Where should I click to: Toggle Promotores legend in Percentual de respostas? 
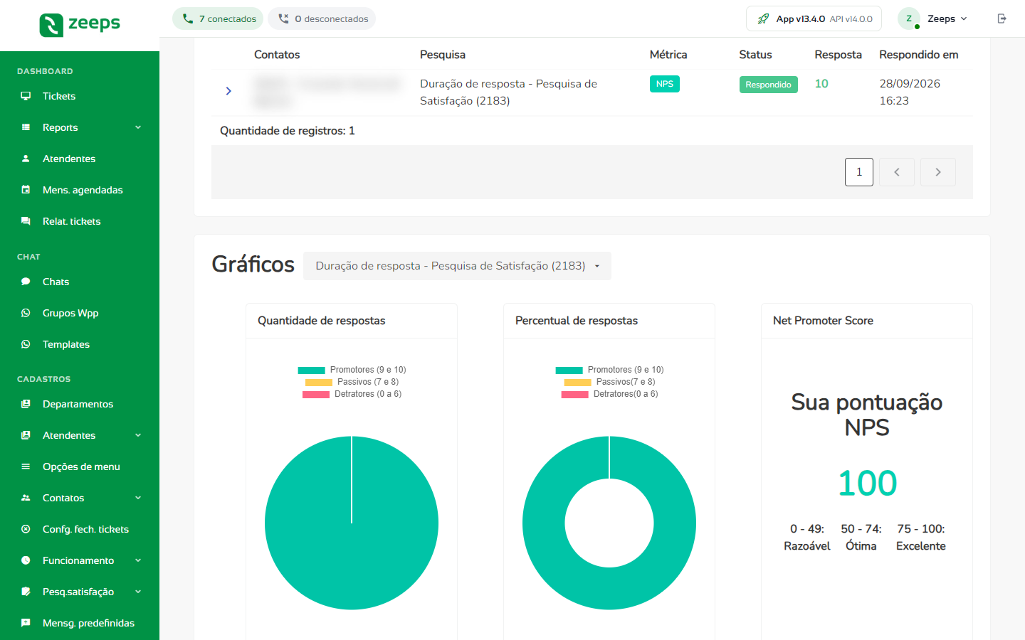609,370
